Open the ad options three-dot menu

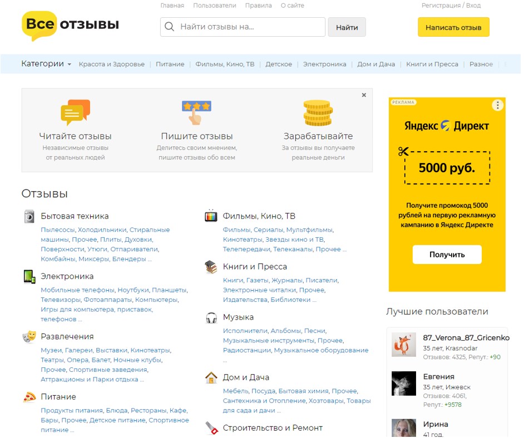tap(498, 105)
